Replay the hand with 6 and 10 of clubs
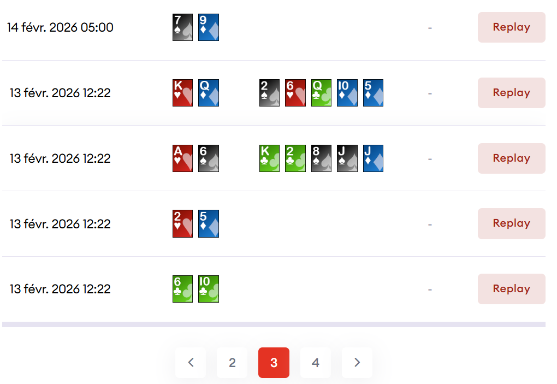This screenshot has width=557, height=384. point(511,289)
